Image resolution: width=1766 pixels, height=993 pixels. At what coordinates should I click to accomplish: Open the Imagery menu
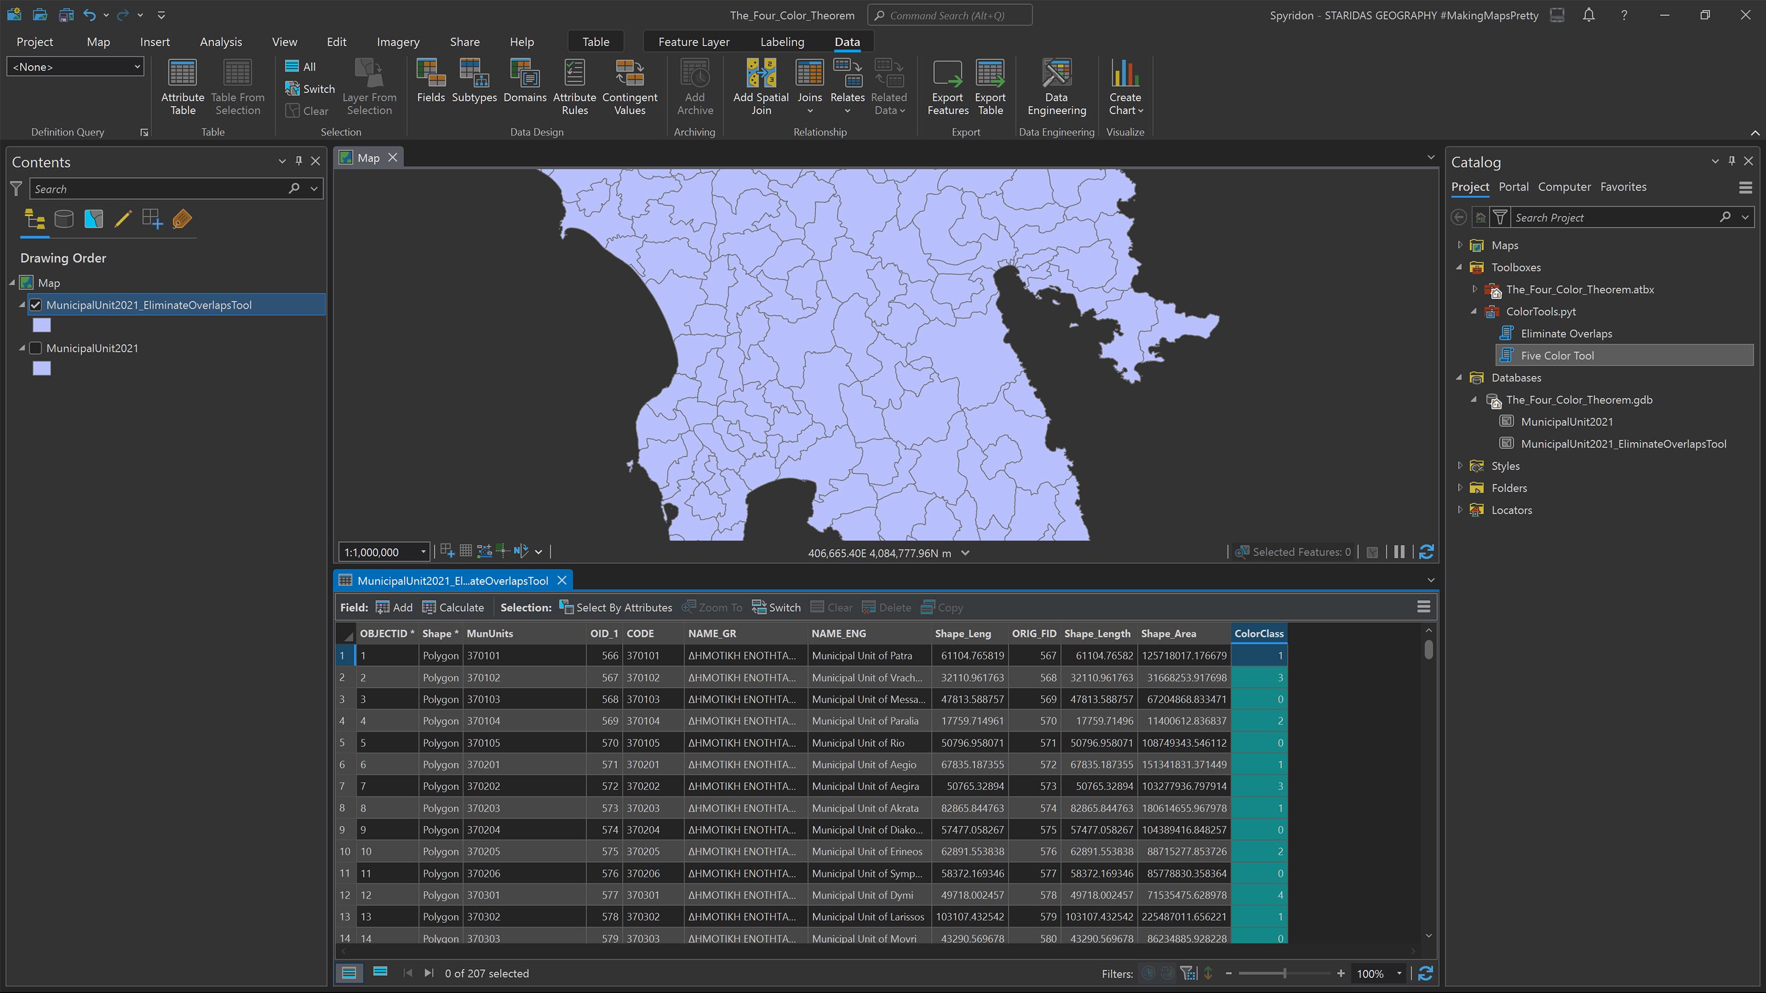click(397, 41)
